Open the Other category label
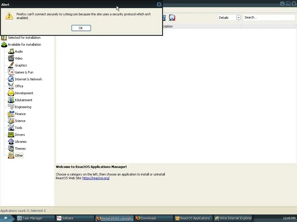The width and height of the screenshot is (297, 222). click(19, 155)
